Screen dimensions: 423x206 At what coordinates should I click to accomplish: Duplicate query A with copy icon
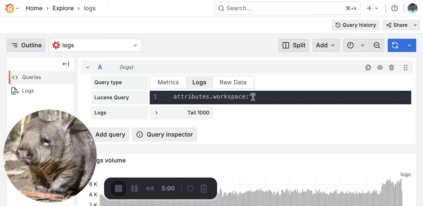pyautogui.click(x=368, y=68)
